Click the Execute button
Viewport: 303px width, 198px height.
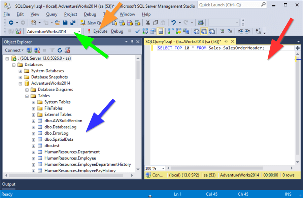click(98, 31)
